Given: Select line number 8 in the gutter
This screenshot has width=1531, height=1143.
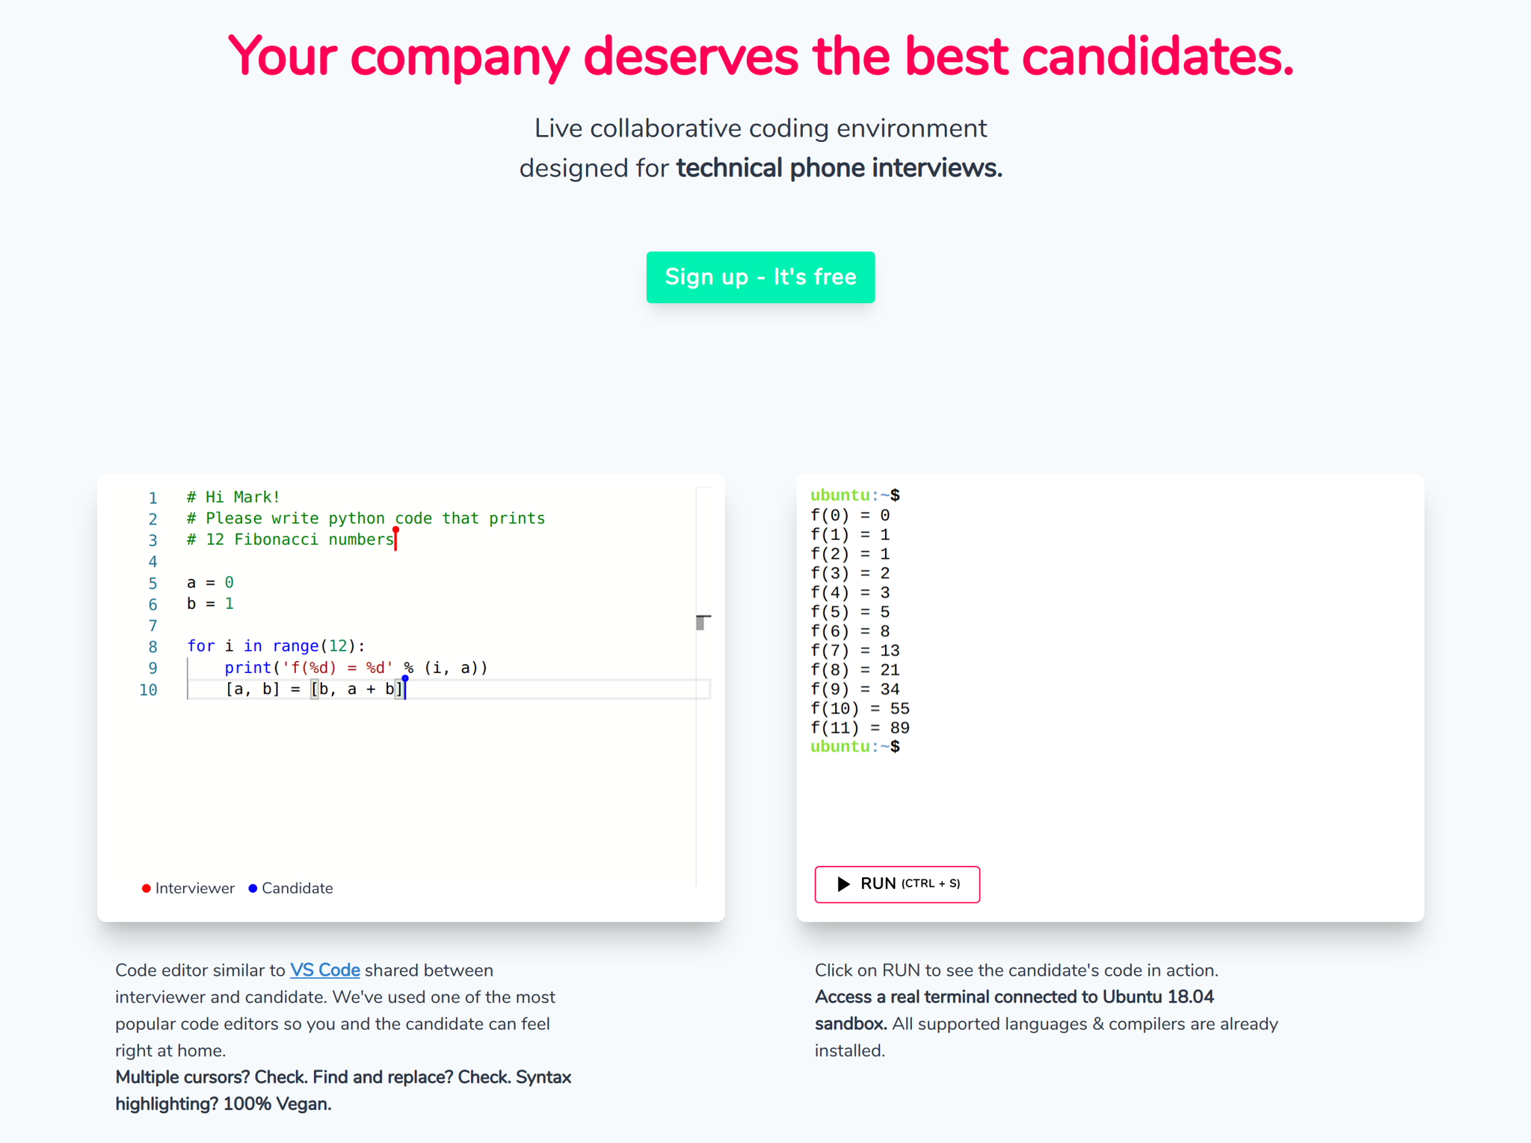Looking at the screenshot, I should (153, 646).
